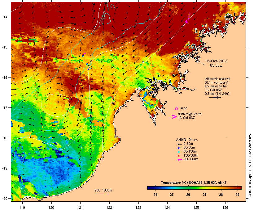Click the red 150-300m arrow in legend
This screenshot has width=254, height=210.
[x=180, y=156]
